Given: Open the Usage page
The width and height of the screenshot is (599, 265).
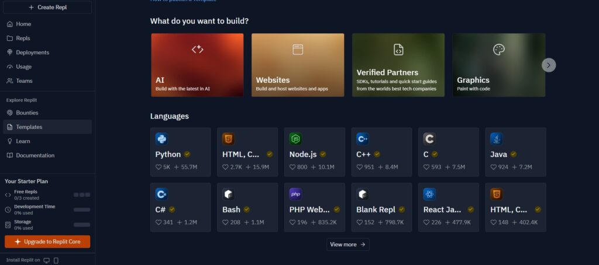Looking at the screenshot, I should 47,67.
